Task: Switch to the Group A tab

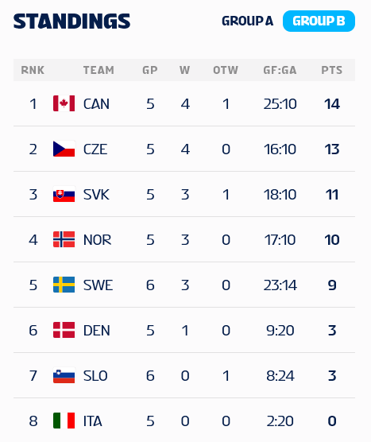Action: (x=247, y=21)
